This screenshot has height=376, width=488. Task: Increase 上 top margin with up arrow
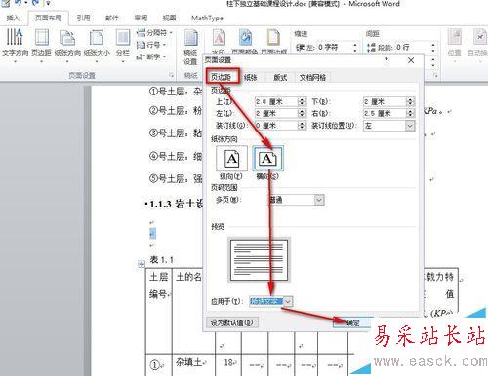tap(303, 99)
